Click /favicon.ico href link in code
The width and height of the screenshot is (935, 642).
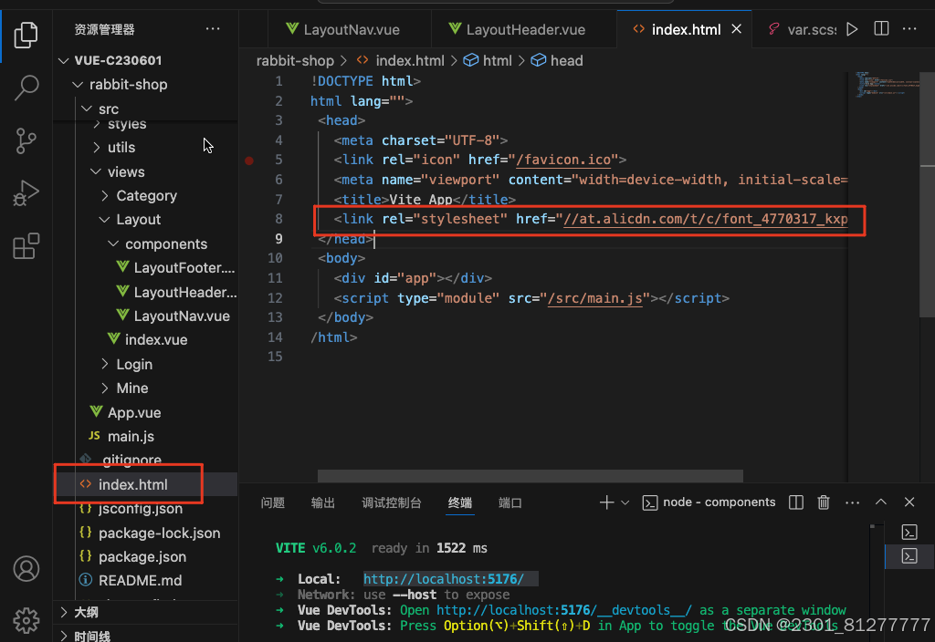click(x=562, y=160)
